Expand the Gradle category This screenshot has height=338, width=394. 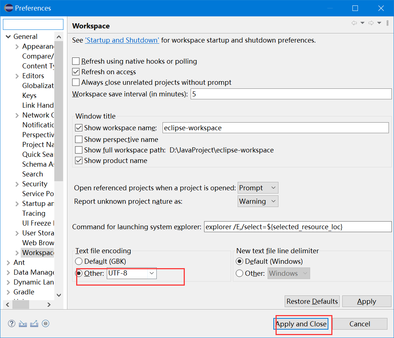[x=8, y=292]
